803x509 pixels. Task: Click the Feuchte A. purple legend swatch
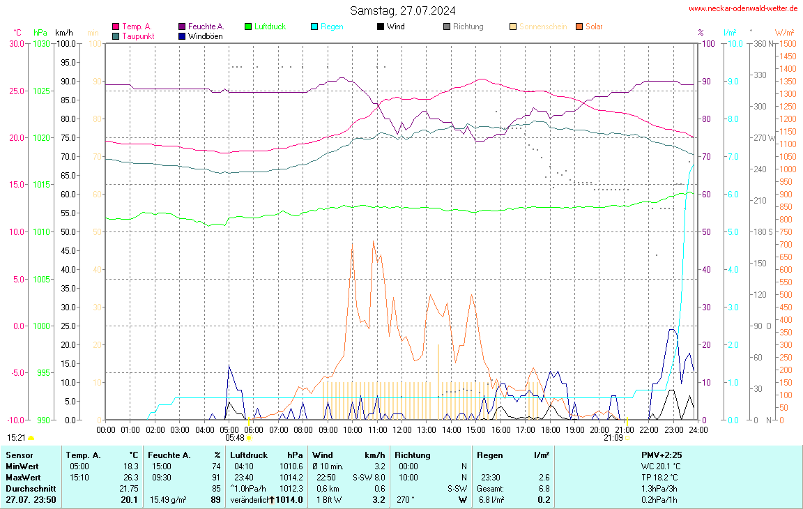pyautogui.click(x=182, y=27)
